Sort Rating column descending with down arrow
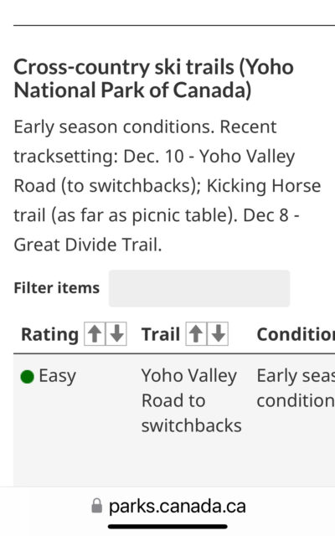The height and width of the screenshot is (536, 335). pos(116,334)
